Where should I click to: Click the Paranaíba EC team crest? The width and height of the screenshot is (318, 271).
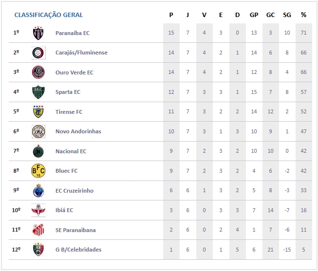(38, 33)
